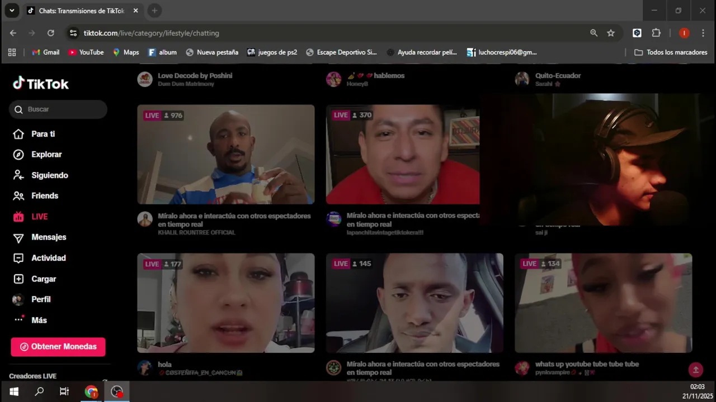
Task: Open the Escape Deportivo bookmark
Action: pyautogui.click(x=341, y=52)
